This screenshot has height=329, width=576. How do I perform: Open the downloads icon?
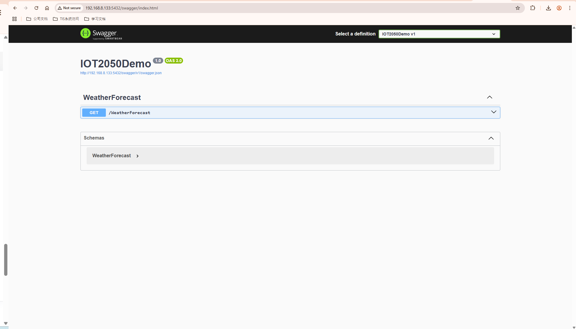tap(548, 8)
